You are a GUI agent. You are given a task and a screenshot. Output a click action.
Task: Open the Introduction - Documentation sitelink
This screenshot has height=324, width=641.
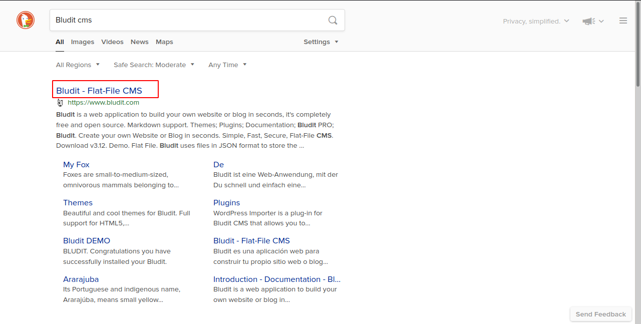[x=277, y=279]
